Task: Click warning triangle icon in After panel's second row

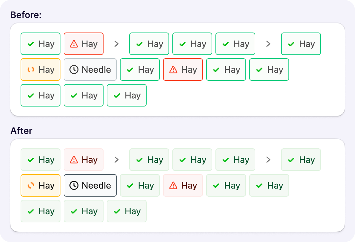Action: point(174,185)
